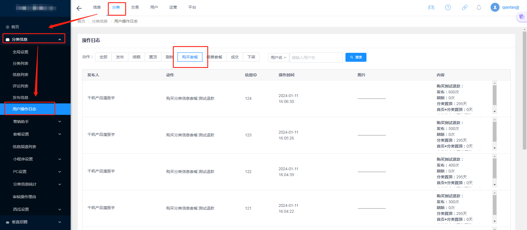Open 发布信息 in sidebar

pos(20,98)
